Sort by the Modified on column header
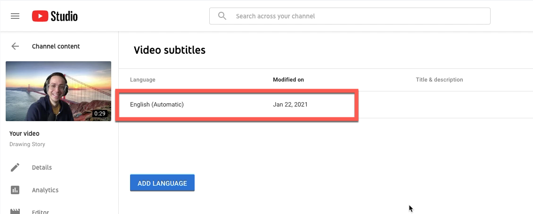 (x=288, y=80)
